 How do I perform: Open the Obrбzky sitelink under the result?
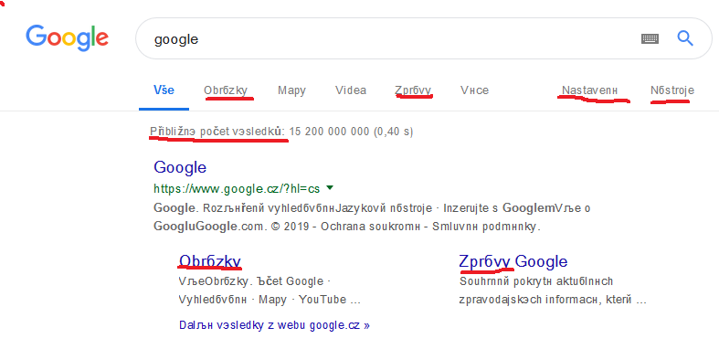point(209,261)
